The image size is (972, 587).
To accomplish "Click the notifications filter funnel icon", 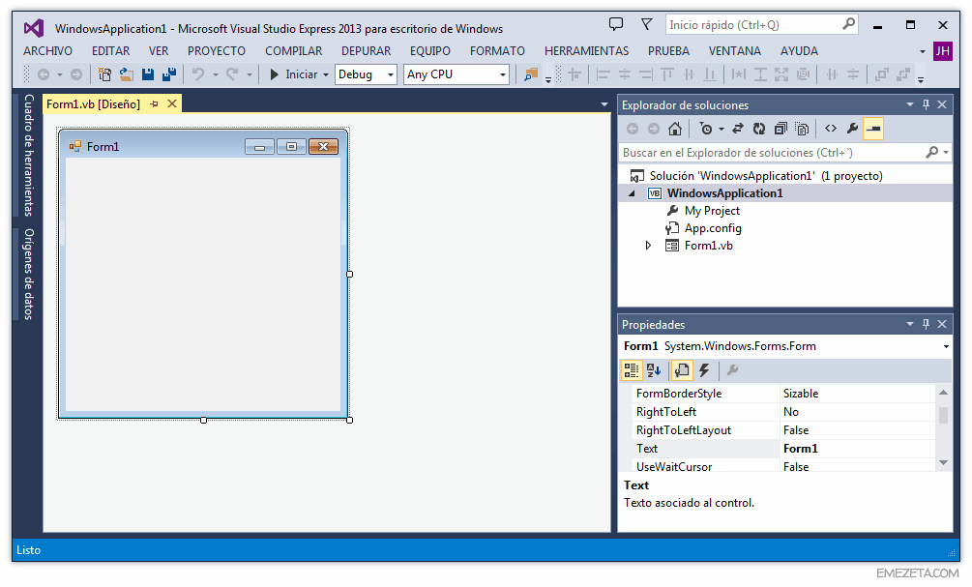I will pyautogui.click(x=647, y=24).
